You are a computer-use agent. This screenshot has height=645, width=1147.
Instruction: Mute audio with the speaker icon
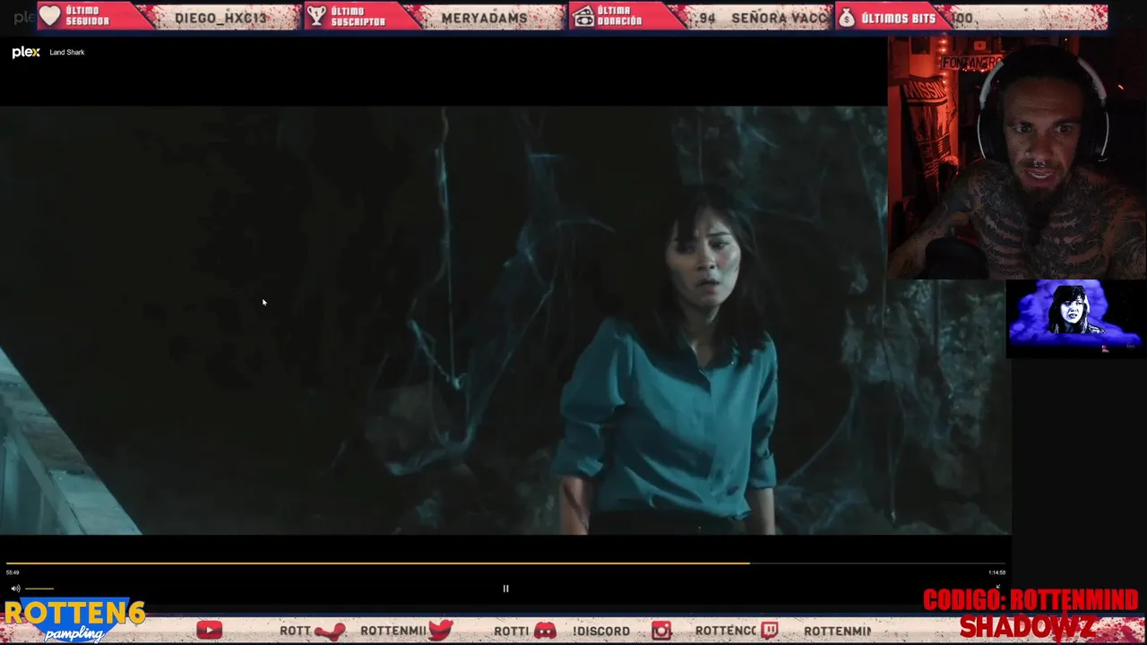coord(15,589)
